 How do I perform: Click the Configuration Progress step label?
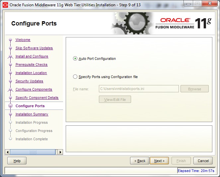click(x=34, y=131)
